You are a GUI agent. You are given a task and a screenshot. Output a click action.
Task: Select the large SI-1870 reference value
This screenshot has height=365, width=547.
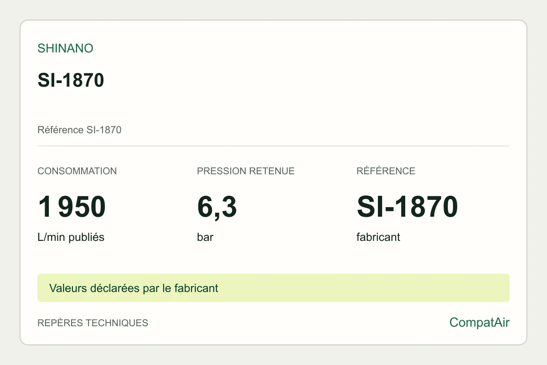pos(407,207)
